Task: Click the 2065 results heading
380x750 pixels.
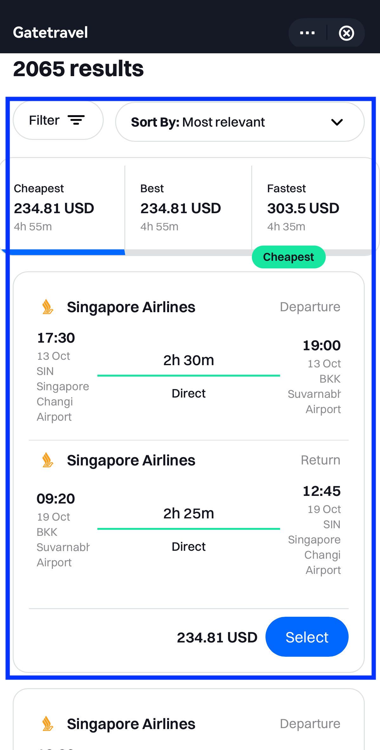Action: click(x=78, y=69)
